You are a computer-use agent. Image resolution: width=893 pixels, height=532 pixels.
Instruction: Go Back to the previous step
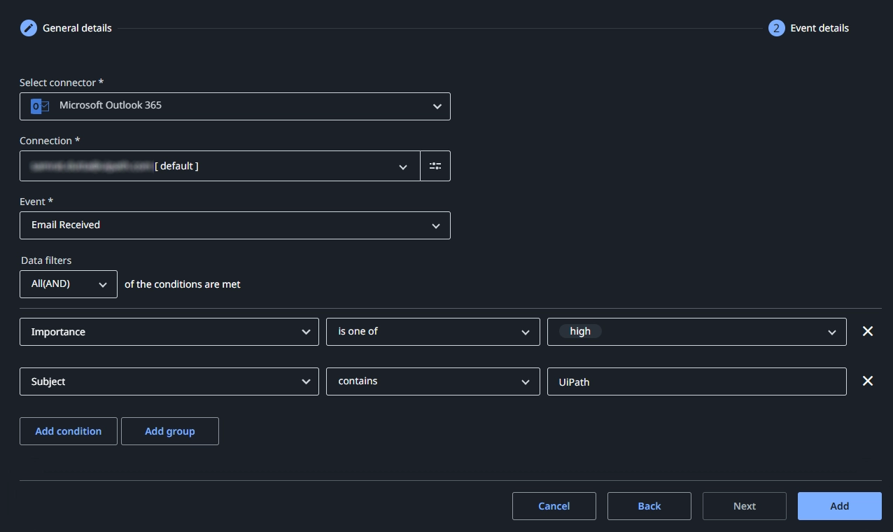click(649, 505)
